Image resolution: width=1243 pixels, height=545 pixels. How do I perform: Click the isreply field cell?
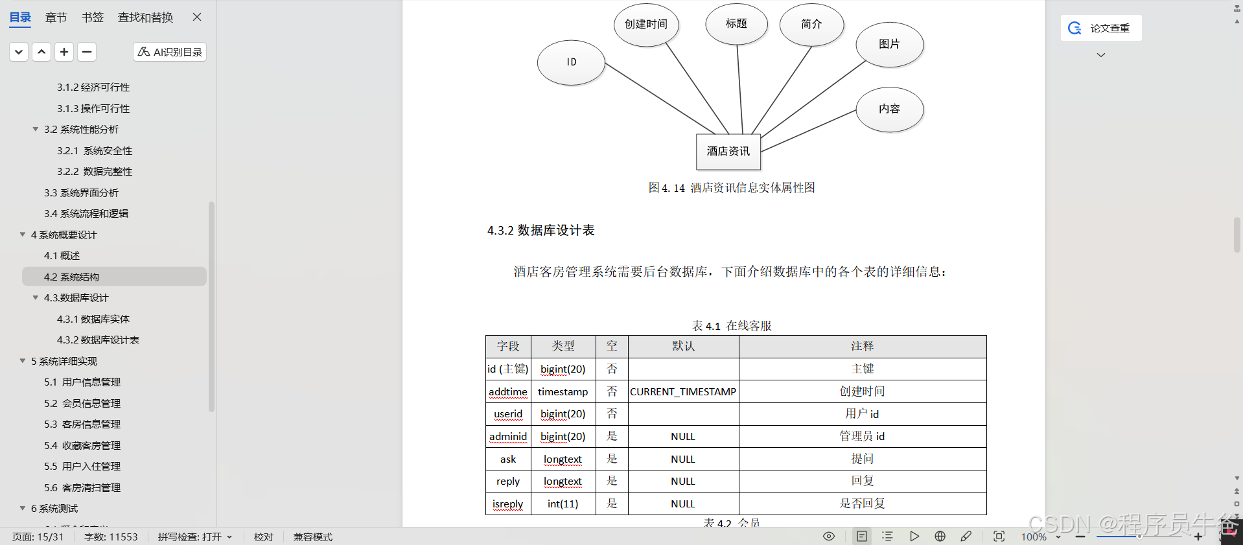tap(508, 504)
